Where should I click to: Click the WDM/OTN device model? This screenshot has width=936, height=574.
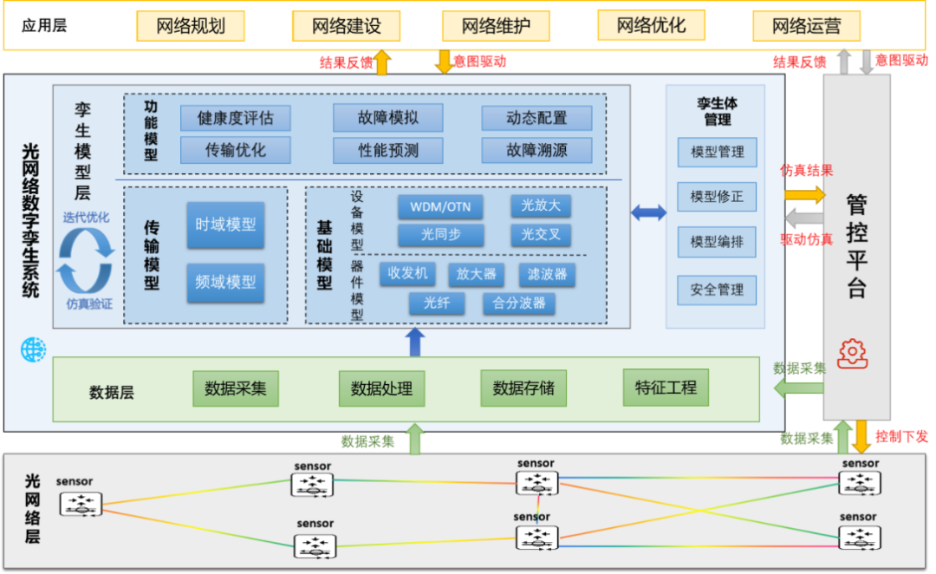click(x=440, y=206)
